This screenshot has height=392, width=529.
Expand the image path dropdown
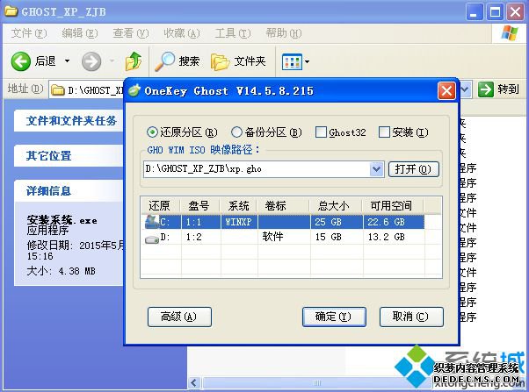point(377,168)
